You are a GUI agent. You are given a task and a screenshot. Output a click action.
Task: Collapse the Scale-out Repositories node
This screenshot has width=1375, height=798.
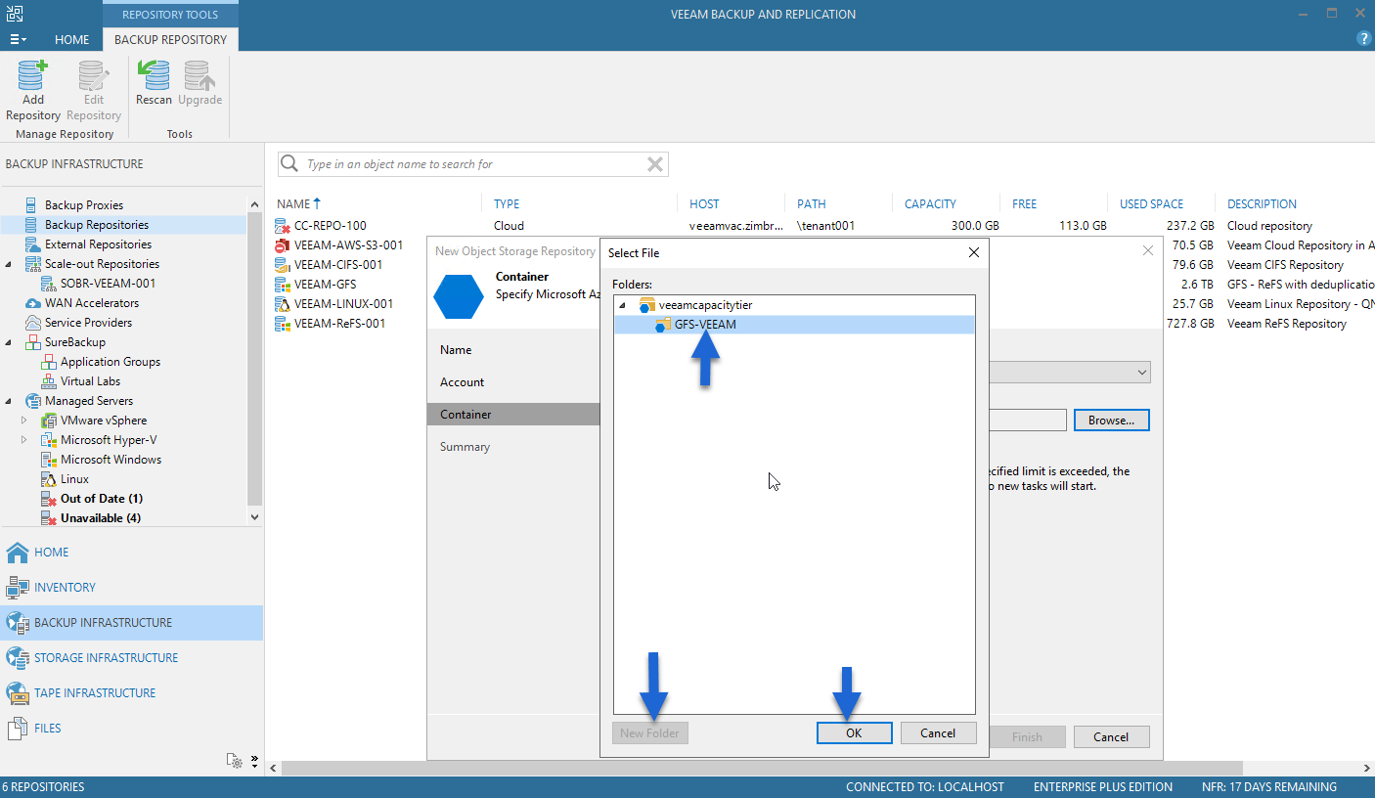9,264
